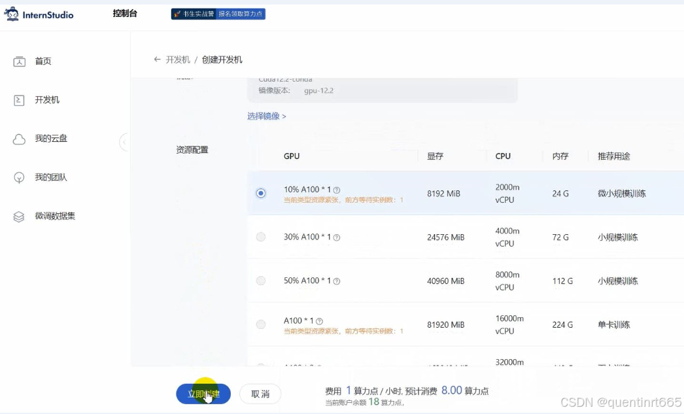Open 我的云盘 in sidebar
Screen dimensions: 684x414
[51, 139]
